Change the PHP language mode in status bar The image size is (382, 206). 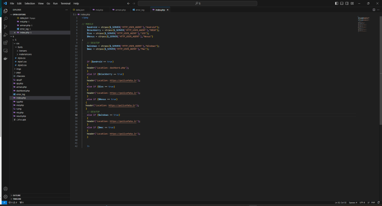pos(373,203)
